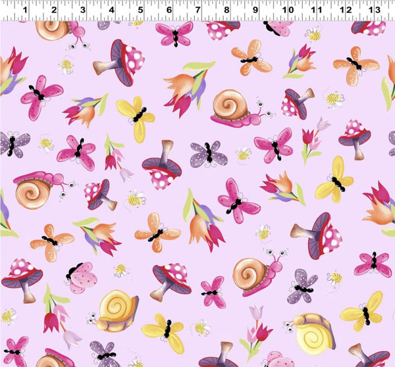Click the number 3 on the ruler

[x=82, y=10]
